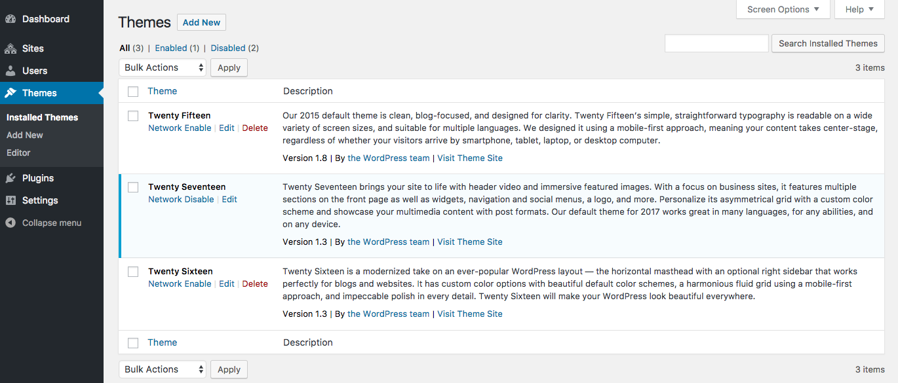Select the Twenty Seventeen theme checkbox
This screenshot has width=898, height=383.
(x=133, y=187)
